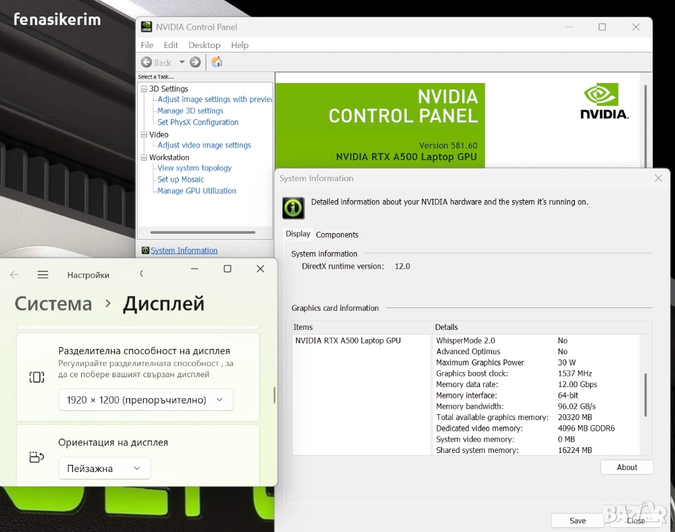Collapse the 3D Settings tree node
The height and width of the screenshot is (532, 675).
(144, 89)
